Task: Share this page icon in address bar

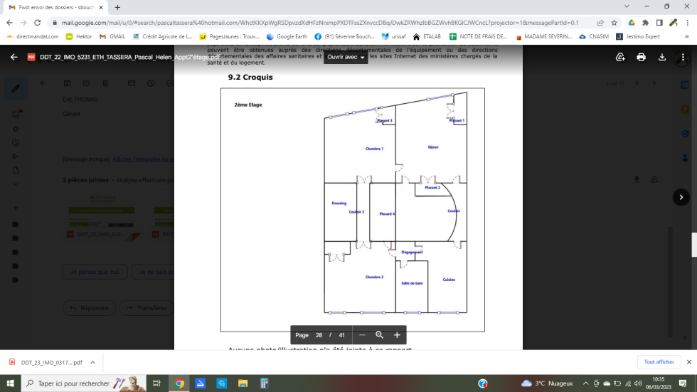Action: click(600, 23)
